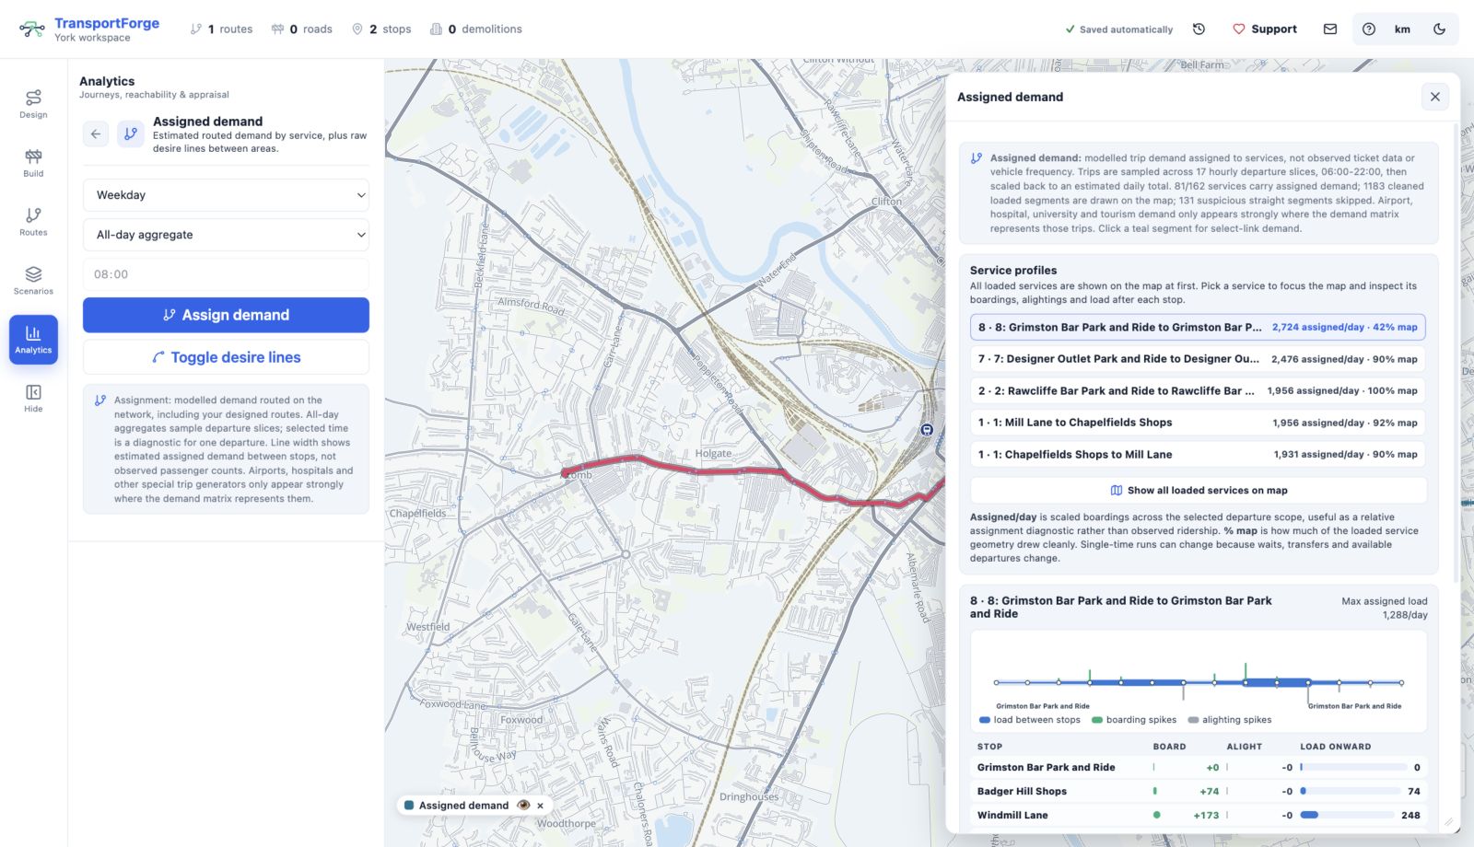Click the Toggle desire lines button
Screen dimensions: 1474x847
tap(226, 357)
